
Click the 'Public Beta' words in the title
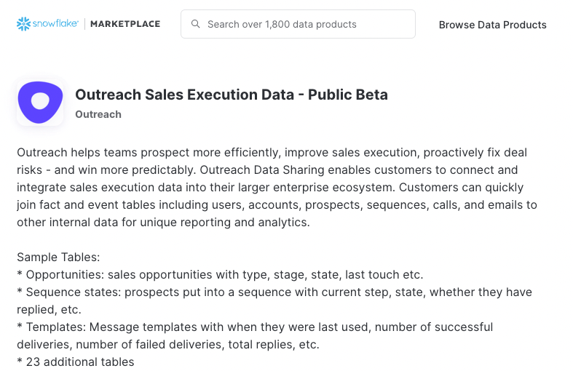click(347, 95)
